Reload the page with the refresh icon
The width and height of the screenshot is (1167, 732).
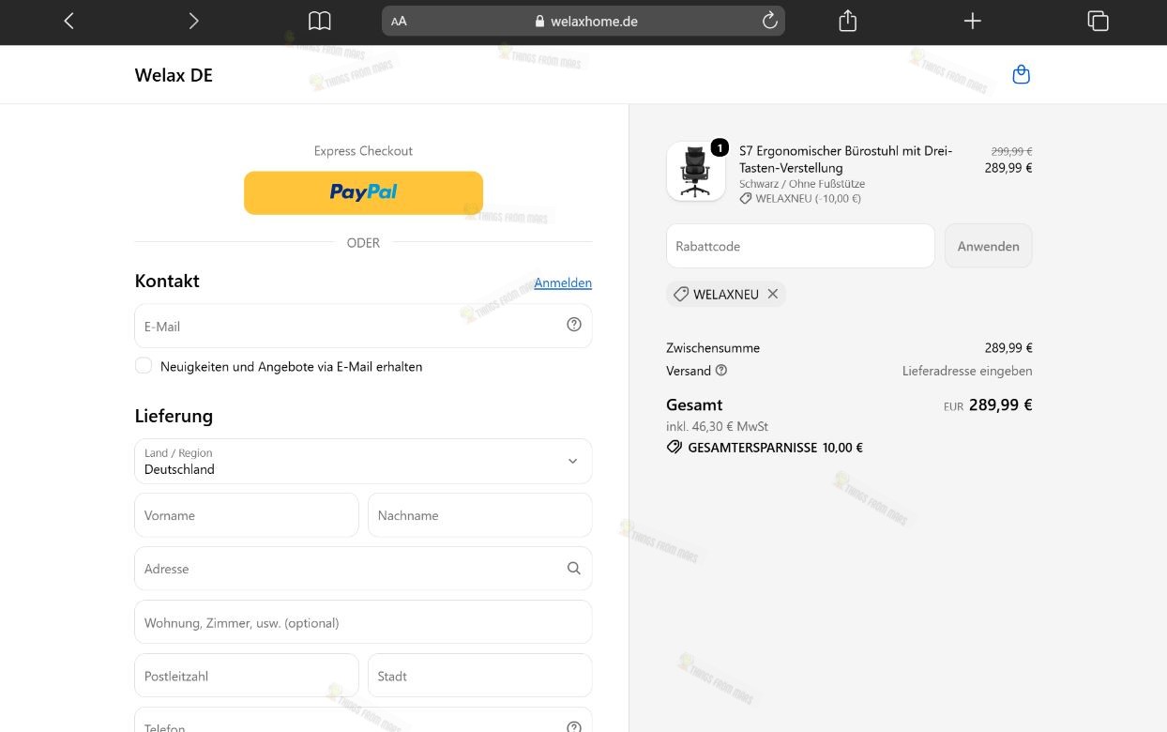pyautogui.click(x=769, y=21)
